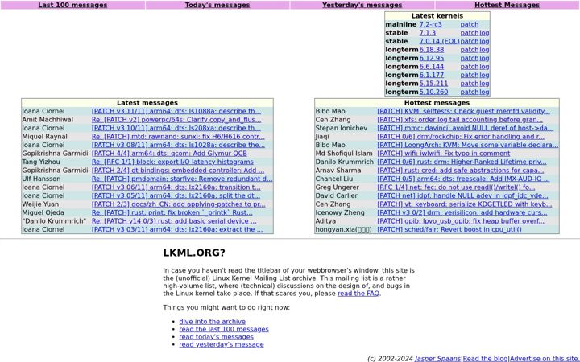Open sched/fair Revert boost in cpu_util patch
This screenshot has width=580, height=362.
coord(449,229)
